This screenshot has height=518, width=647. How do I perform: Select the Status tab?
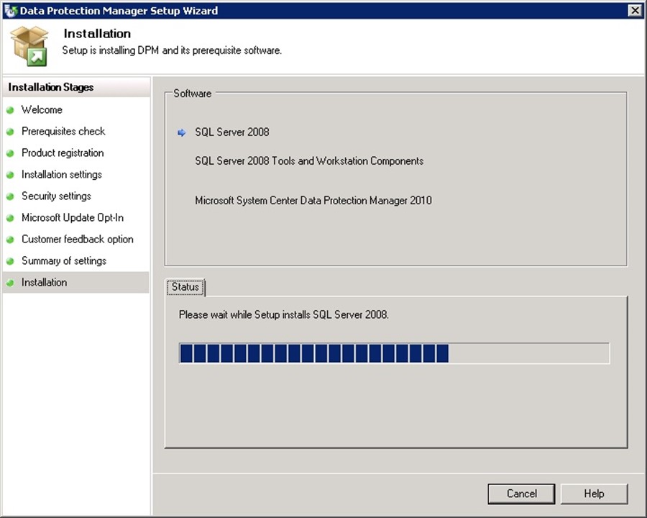click(185, 287)
